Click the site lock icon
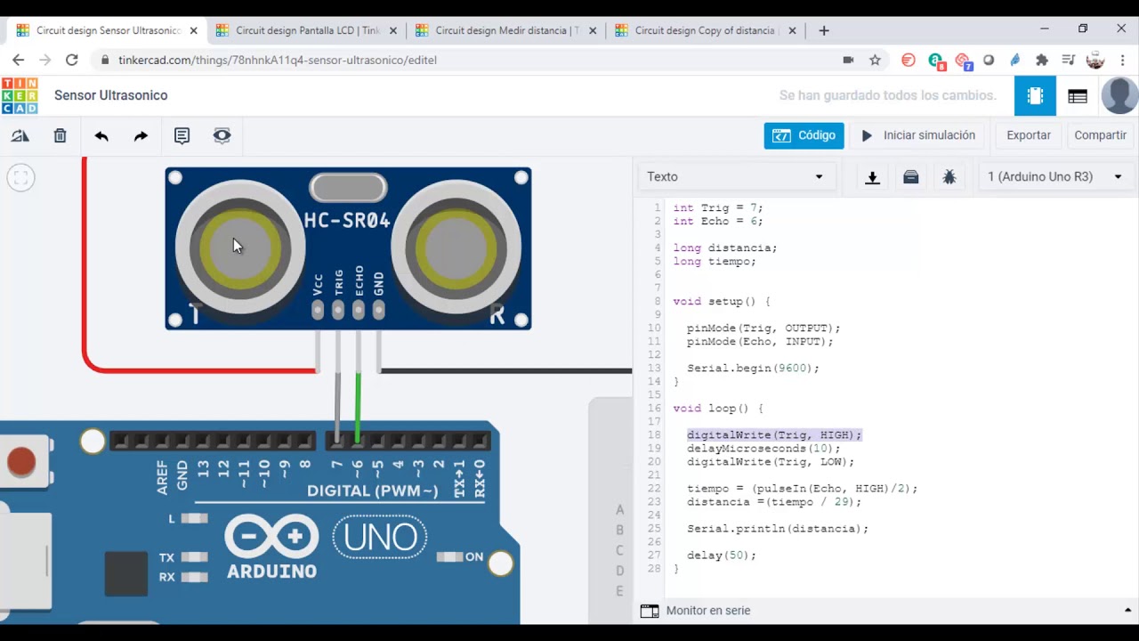This screenshot has width=1139, height=641. 105,60
